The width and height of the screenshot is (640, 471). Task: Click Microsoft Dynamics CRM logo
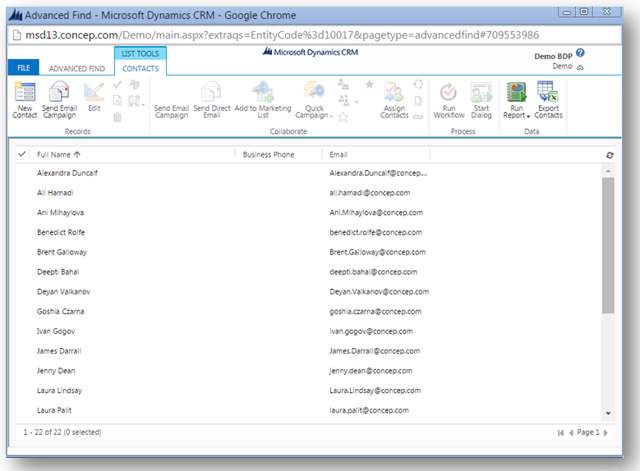pos(311,52)
